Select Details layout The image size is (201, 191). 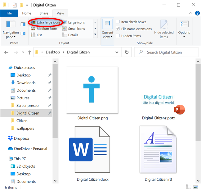[x=70, y=35]
